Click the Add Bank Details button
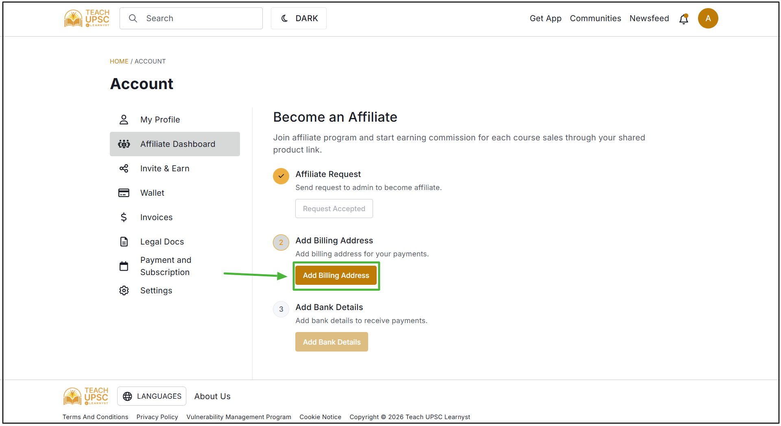Screen dimensions: 781x426 332,342
